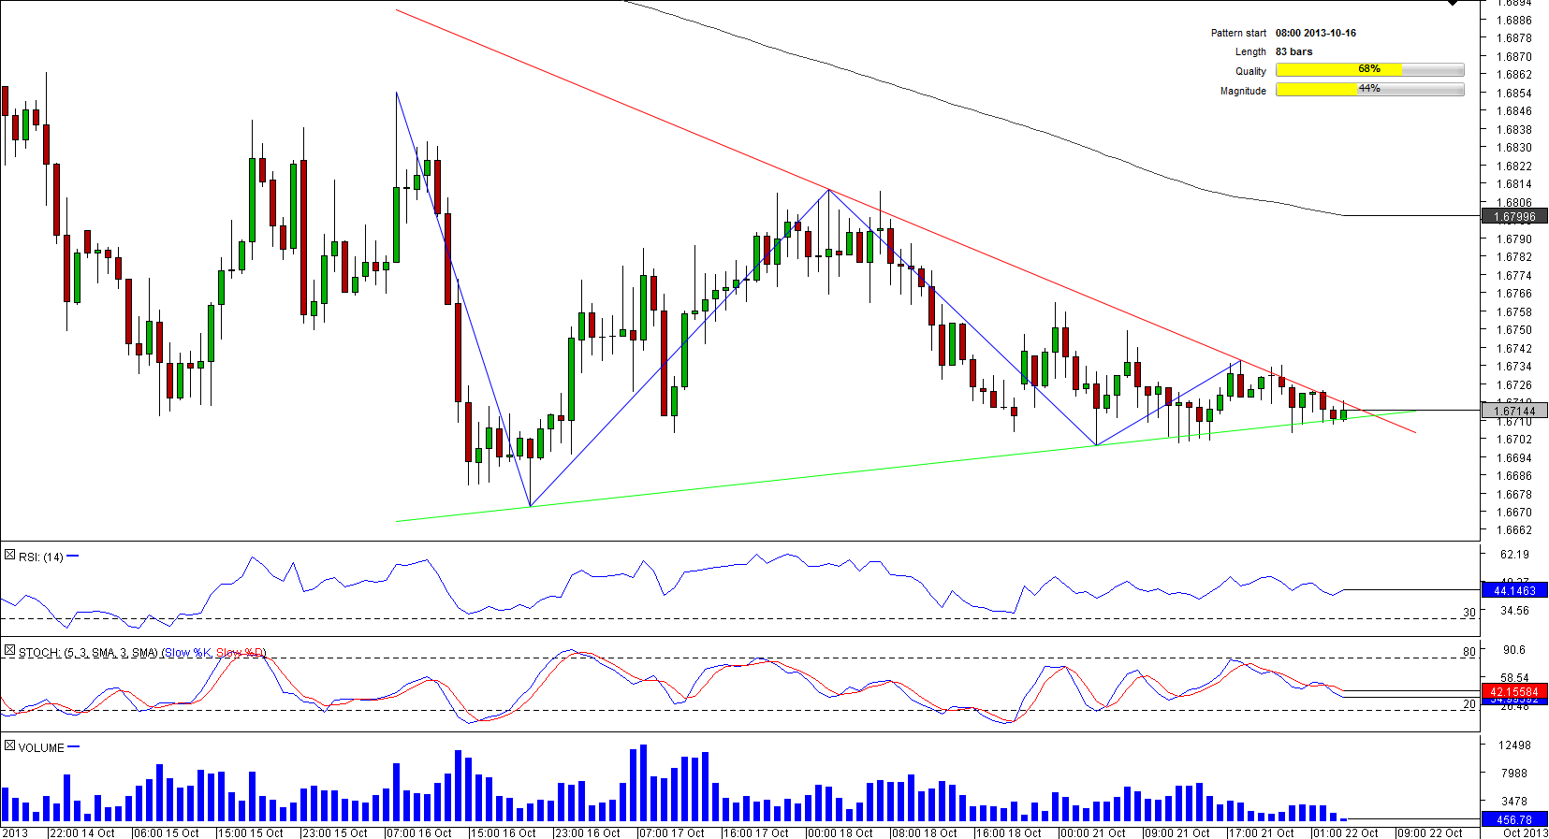The width and height of the screenshot is (1549, 839).
Task: Click the 07:00 16 Oct time axis label
Action: 418,832
